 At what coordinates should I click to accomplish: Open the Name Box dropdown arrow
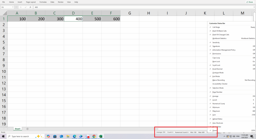click(13, 7)
